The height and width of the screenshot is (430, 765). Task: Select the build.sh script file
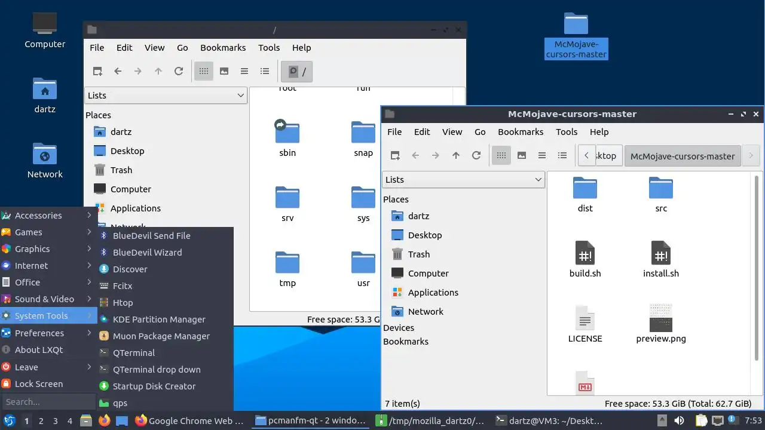point(585,260)
